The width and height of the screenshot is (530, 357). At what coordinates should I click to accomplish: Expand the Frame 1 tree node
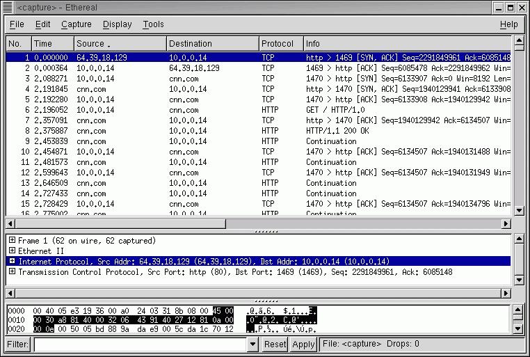pyautogui.click(x=12, y=240)
